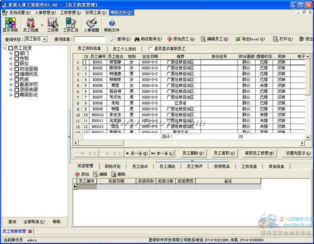The width and height of the screenshot is (314, 244).
Task: Open the 工资汇总 toolbar icon
Action: click(x=71, y=25)
